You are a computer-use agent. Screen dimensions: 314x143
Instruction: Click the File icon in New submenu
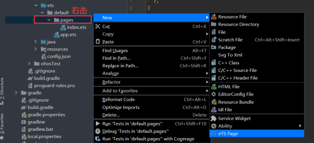(x=214, y=32)
